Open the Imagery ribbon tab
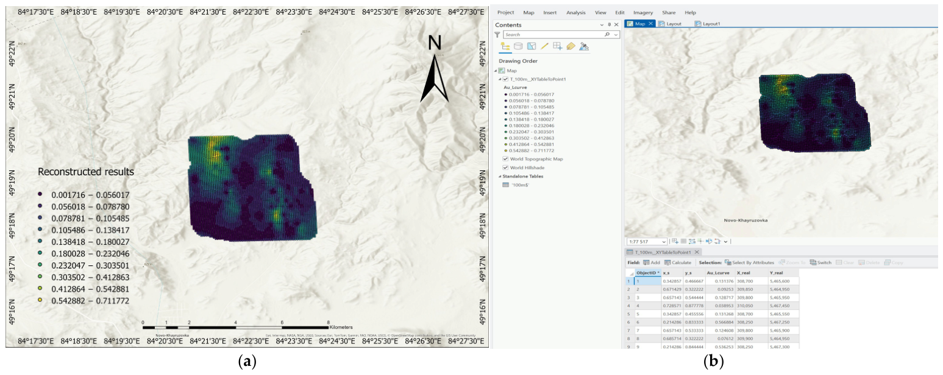Viewport: 943px width, 375px height. pyautogui.click(x=642, y=12)
